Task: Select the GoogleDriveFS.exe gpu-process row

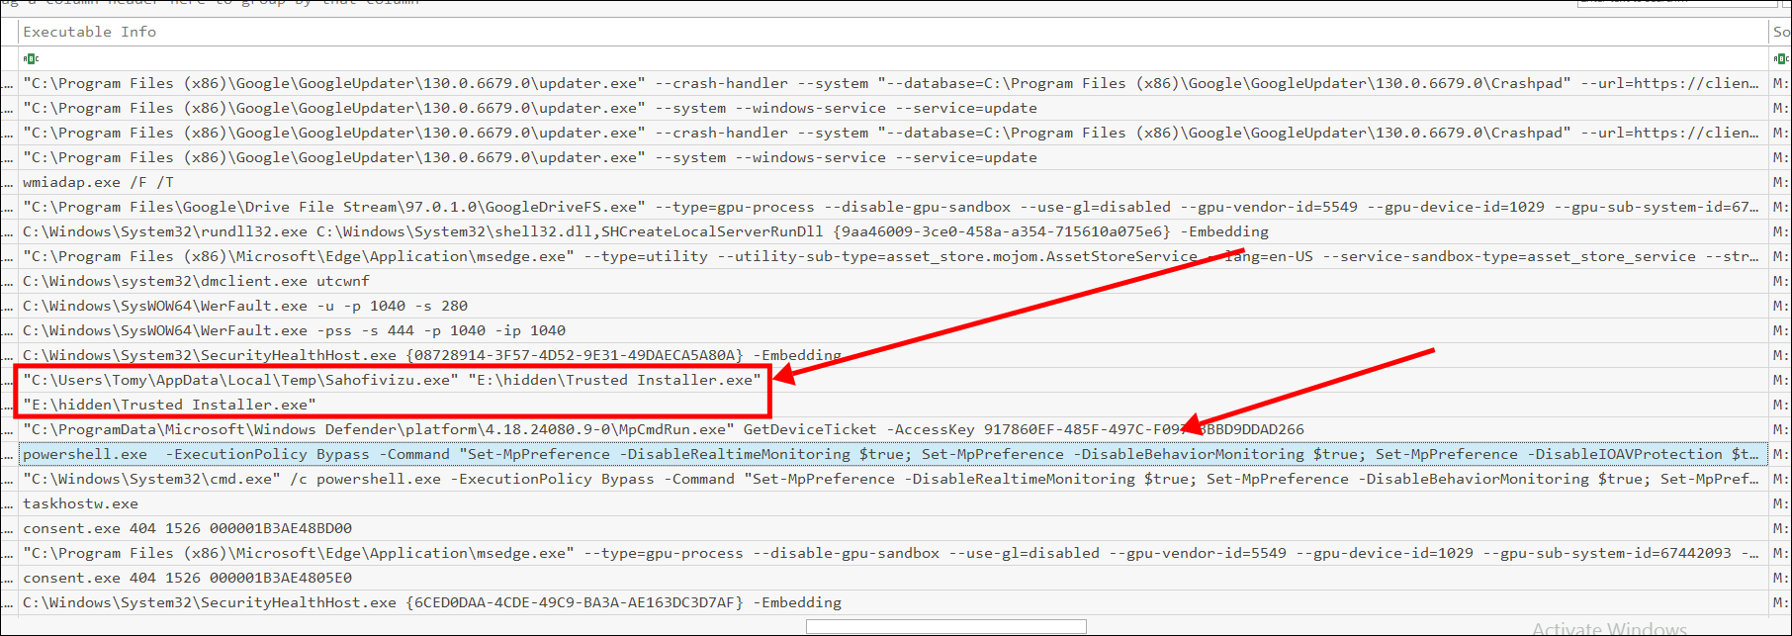Action: 893,207
